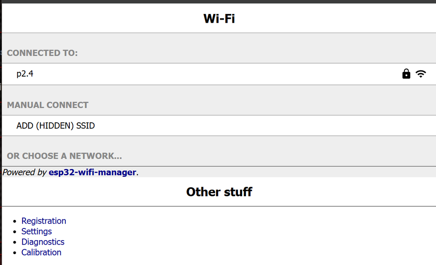Follow the esp32-wifi-manager link
The width and height of the screenshot is (436, 265).
tap(92, 172)
